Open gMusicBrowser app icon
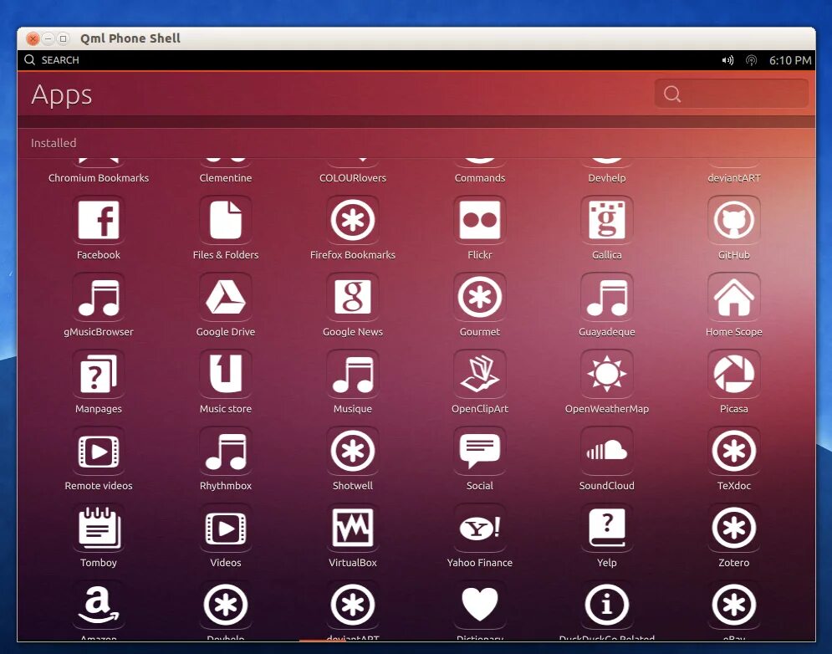Viewport: 832px width, 654px height. (x=98, y=297)
